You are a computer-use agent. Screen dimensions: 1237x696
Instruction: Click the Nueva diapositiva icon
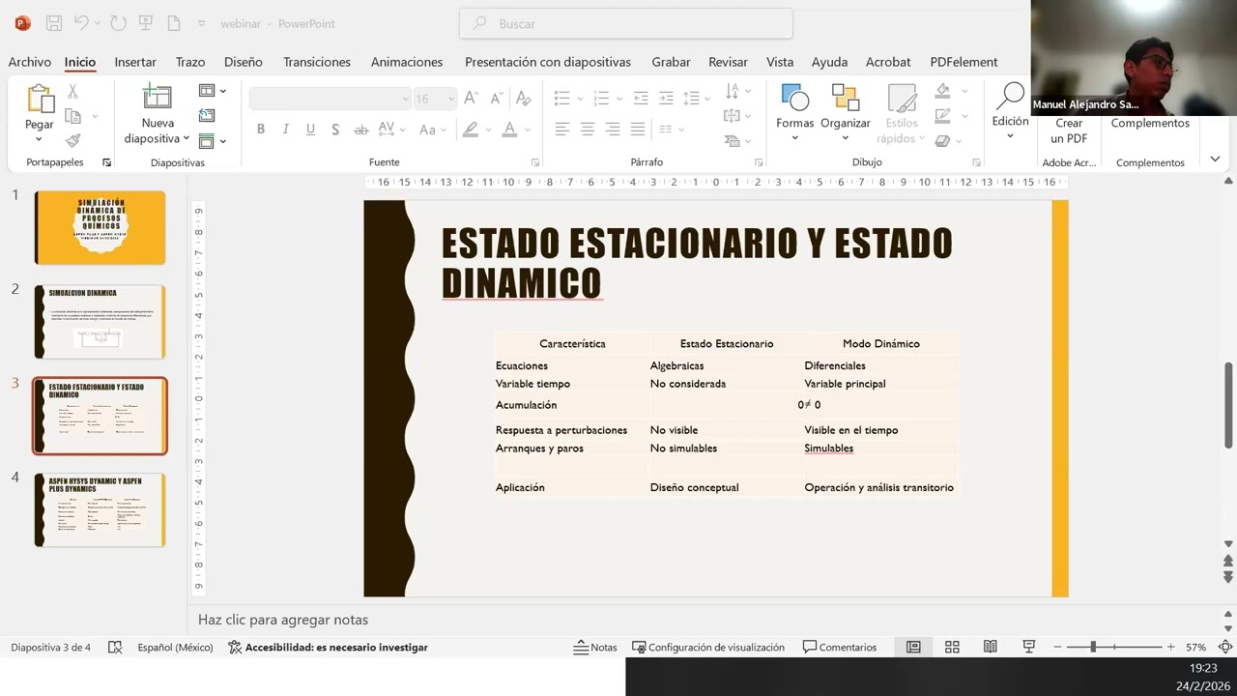[x=157, y=98]
